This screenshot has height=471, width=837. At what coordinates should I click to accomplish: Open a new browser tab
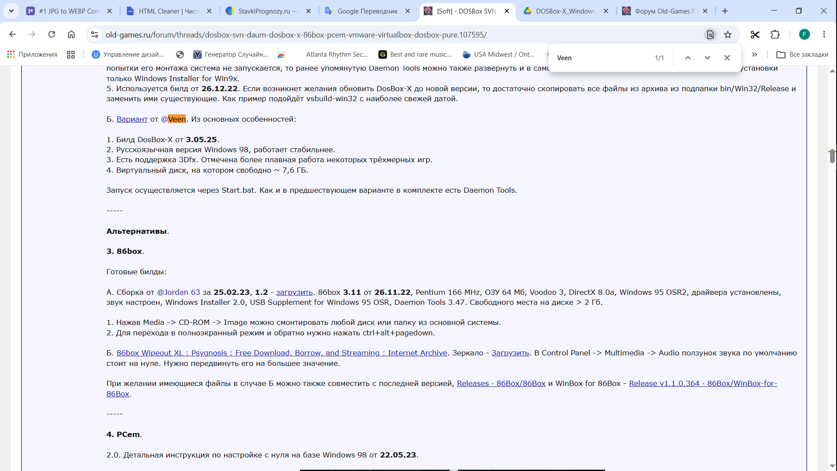click(725, 11)
